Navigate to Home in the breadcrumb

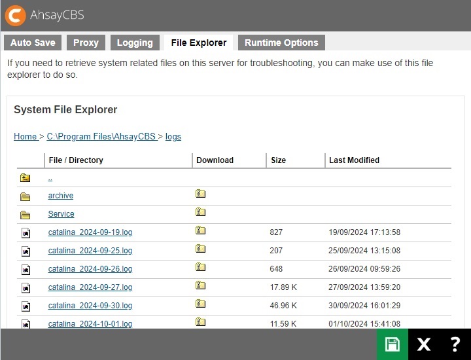[26, 137]
